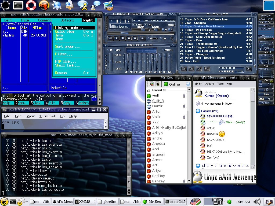275x206 pixels.
Task: Turn equalizer on with the on button
Action: (x=110, y=50)
